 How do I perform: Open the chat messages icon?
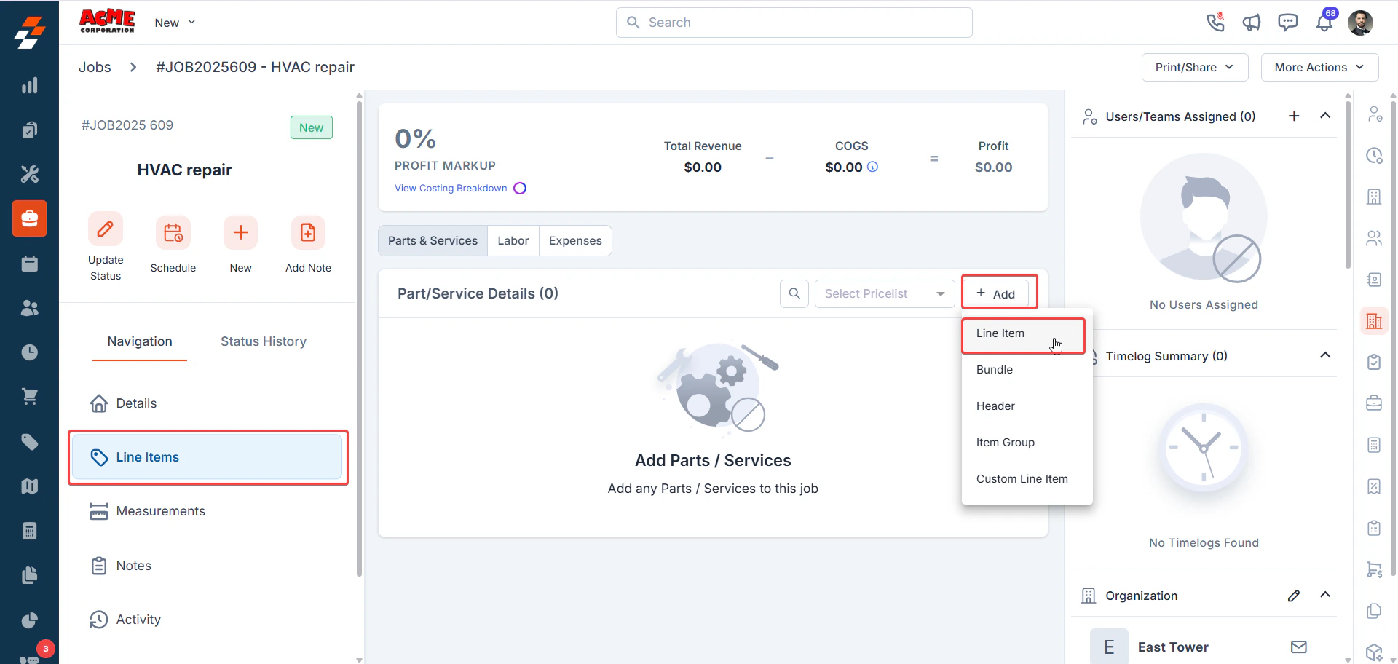pos(1288,23)
